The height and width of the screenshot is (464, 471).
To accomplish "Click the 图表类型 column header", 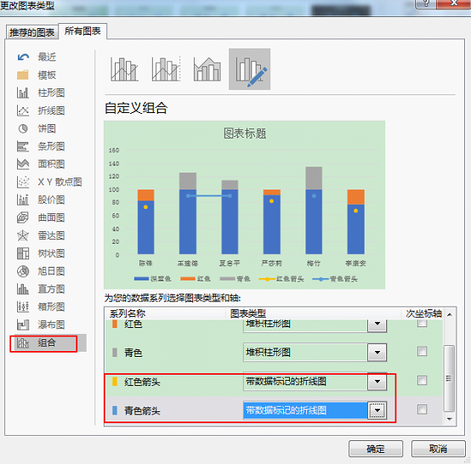I will (x=247, y=314).
